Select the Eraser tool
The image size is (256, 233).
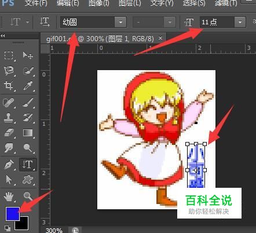point(9,133)
